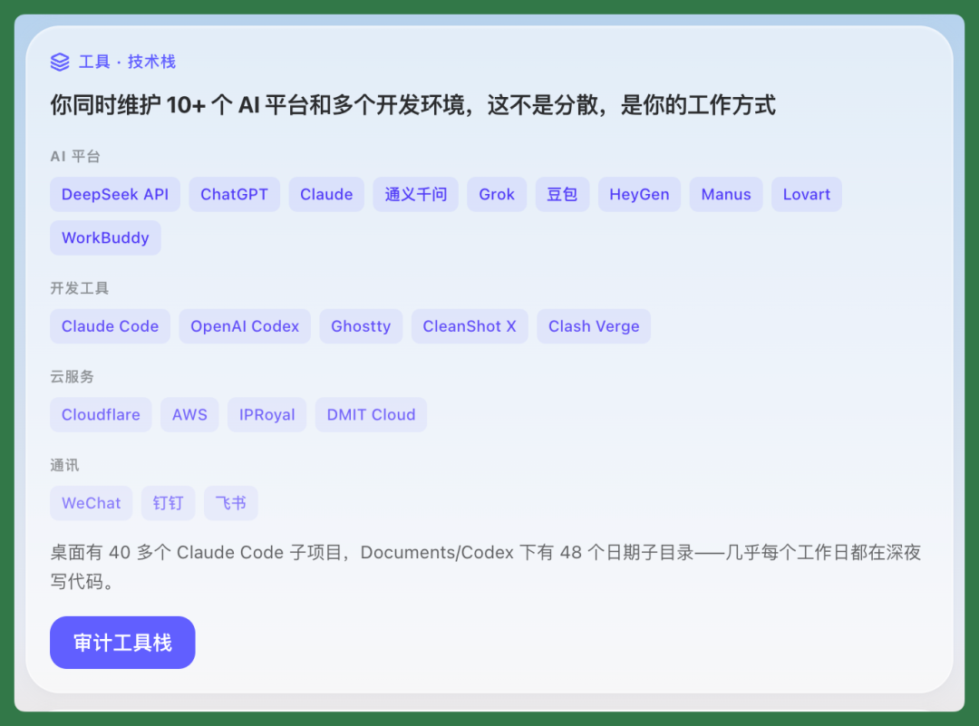This screenshot has width=979, height=726.
Task: Select the WorkBuddy tag
Action: coord(105,237)
